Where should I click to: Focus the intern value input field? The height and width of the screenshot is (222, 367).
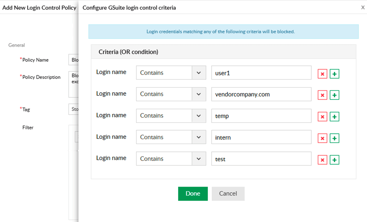(x=261, y=137)
